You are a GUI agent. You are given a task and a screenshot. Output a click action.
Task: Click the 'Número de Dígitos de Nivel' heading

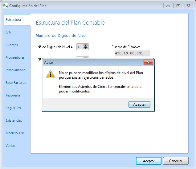point(61,36)
